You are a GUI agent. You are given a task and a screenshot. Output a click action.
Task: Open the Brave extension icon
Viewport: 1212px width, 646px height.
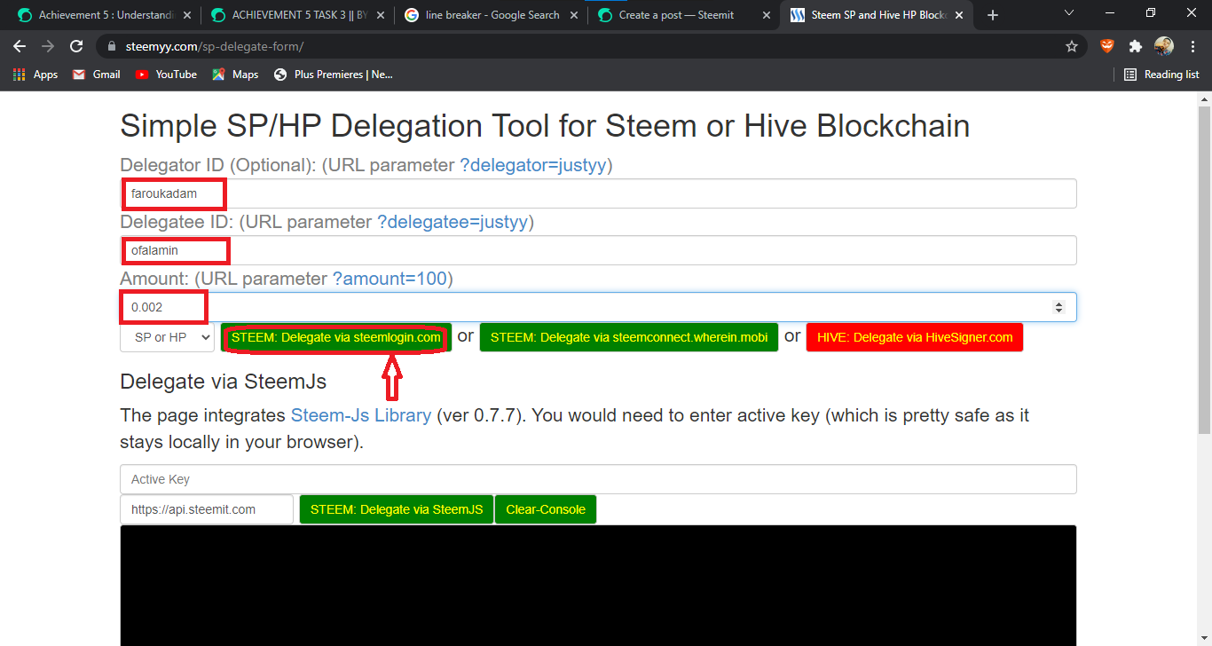click(1107, 46)
